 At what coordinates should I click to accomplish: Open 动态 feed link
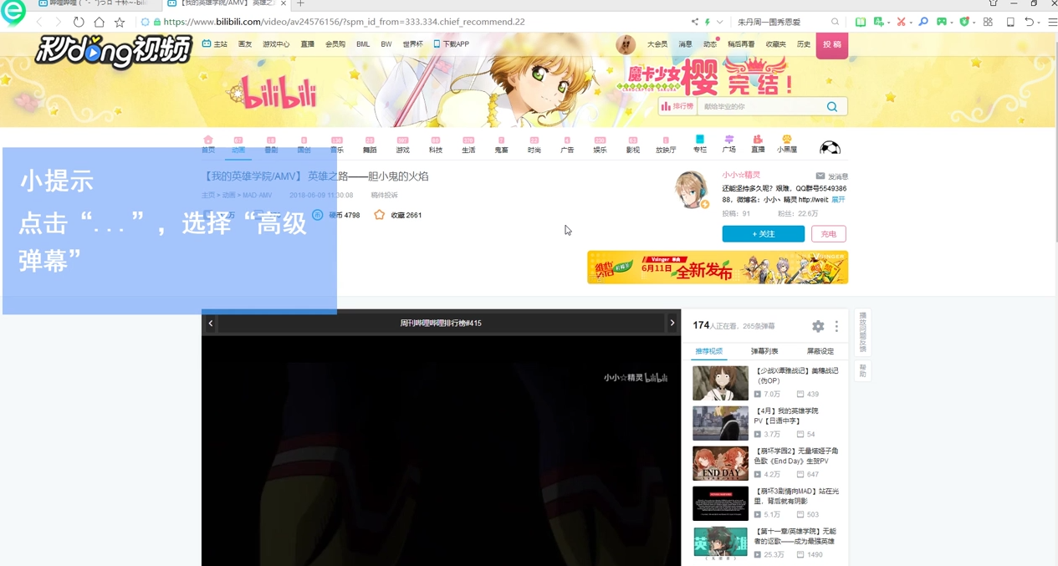(x=710, y=43)
